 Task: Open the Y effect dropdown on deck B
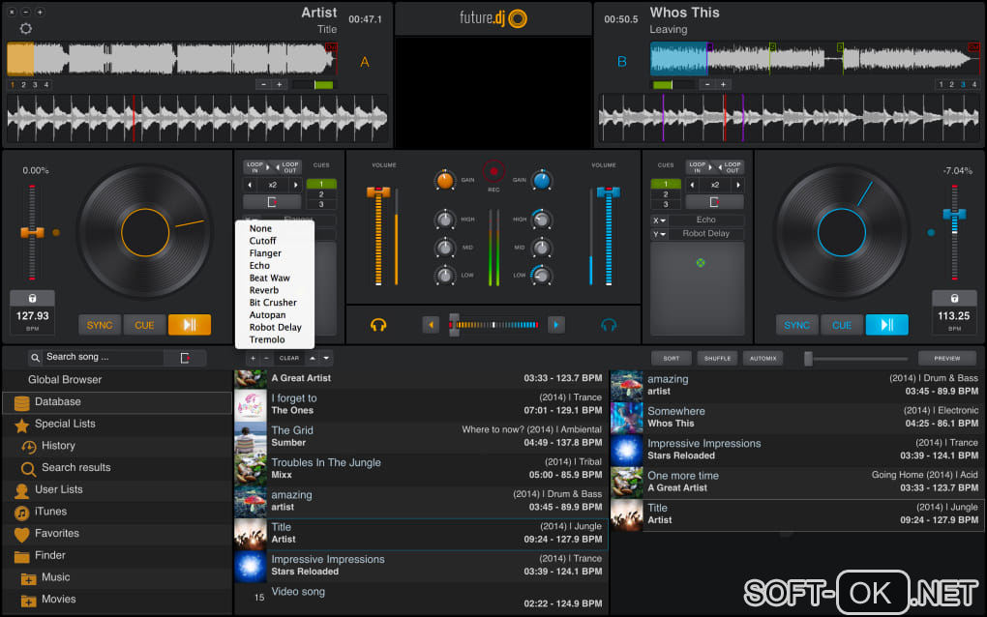coord(659,234)
